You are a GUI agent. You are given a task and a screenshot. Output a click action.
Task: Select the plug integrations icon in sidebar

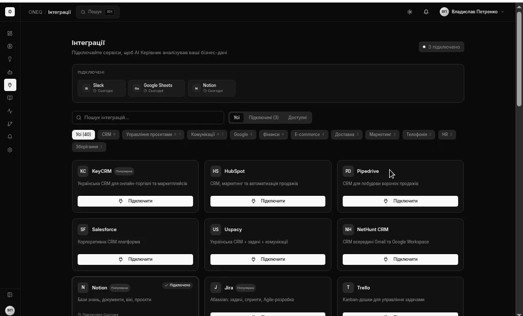point(10,85)
